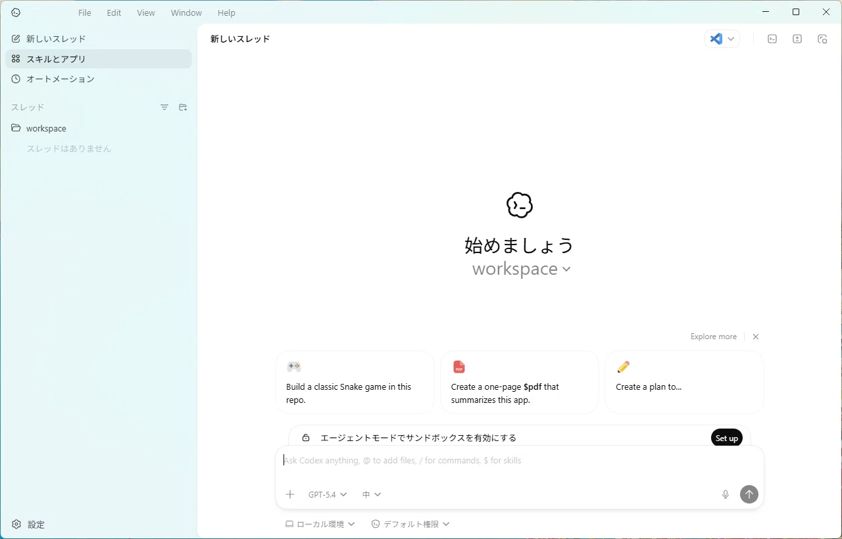The height and width of the screenshot is (539, 842).
Task: Start a new thread via 新しいスレッド
Action: point(99,39)
